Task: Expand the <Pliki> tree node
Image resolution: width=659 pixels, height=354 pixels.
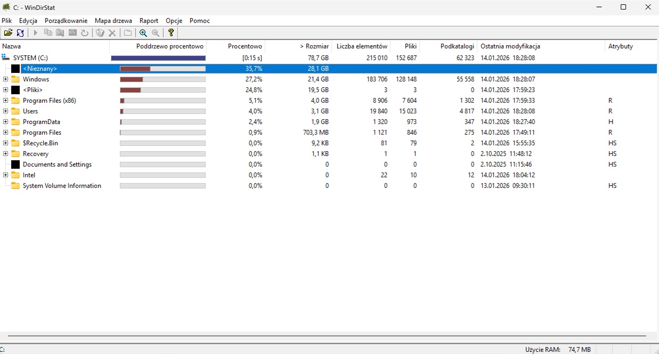Action: (x=6, y=90)
